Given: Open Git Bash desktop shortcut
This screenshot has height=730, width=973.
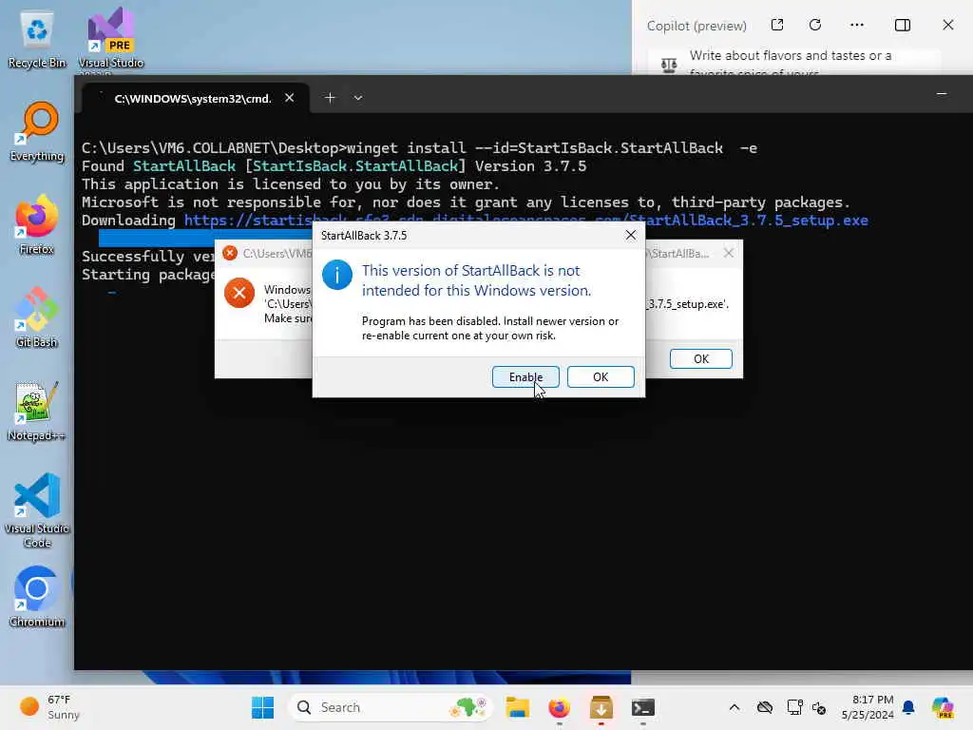Looking at the screenshot, I should pos(37,317).
